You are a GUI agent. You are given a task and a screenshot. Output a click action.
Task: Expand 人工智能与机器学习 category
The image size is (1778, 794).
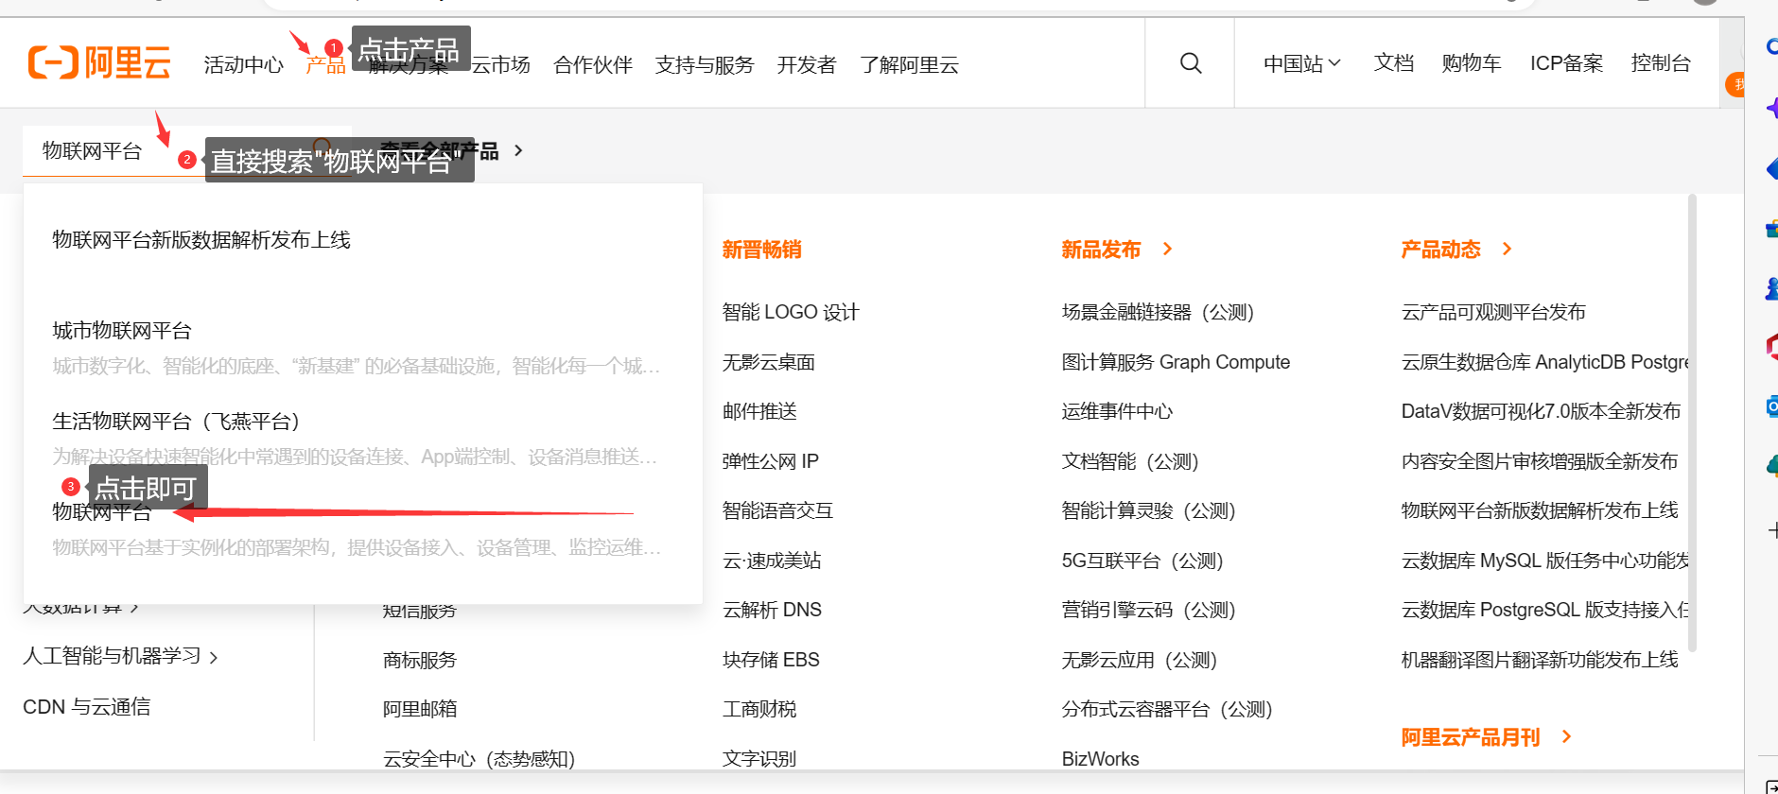[120, 656]
